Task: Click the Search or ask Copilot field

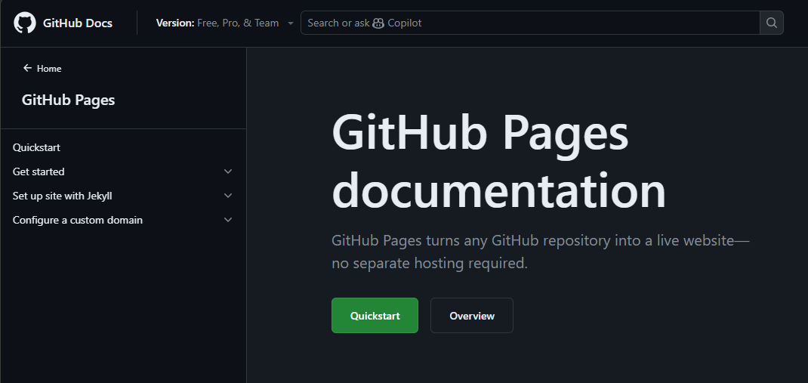Action: [530, 23]
